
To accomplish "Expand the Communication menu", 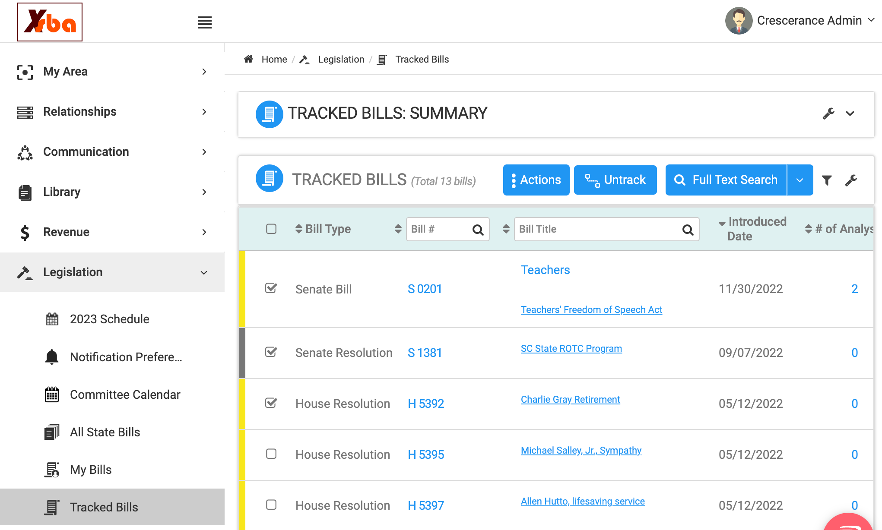I will [x=112, y=152].
